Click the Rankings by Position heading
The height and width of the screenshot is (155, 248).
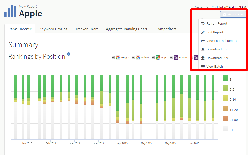(37, 57)
